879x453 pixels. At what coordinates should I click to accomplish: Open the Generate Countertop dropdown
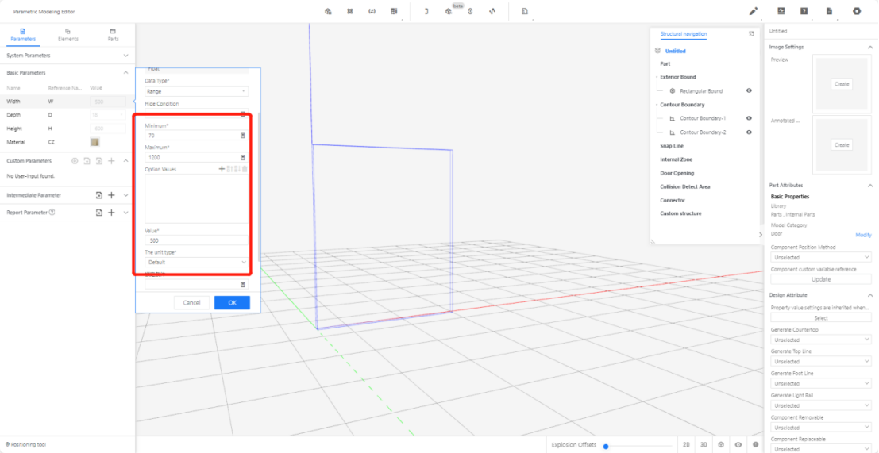821,340
